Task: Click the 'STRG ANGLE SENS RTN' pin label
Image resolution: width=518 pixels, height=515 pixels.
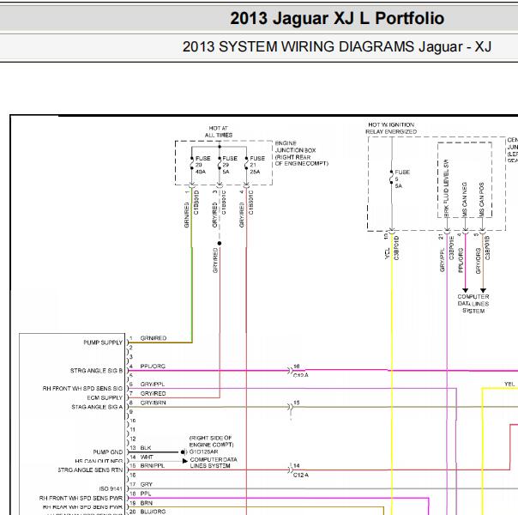Action: click(90, 470)
